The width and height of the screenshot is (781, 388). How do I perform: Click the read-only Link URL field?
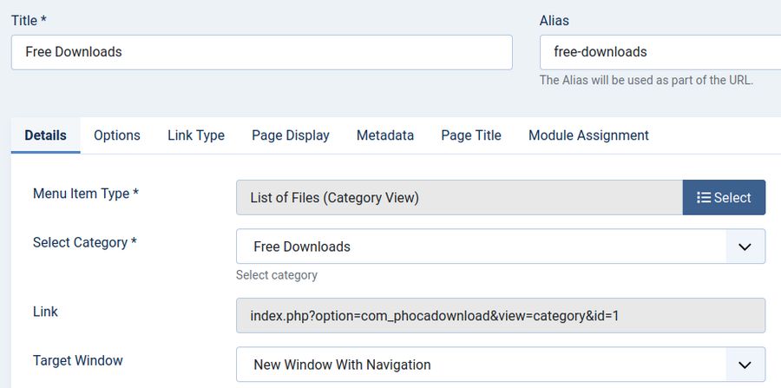pos(500,316)
